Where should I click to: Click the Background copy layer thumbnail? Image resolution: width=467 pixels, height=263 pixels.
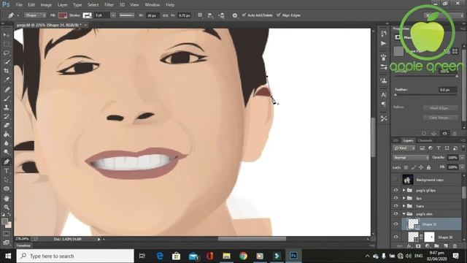coord(407,180)
